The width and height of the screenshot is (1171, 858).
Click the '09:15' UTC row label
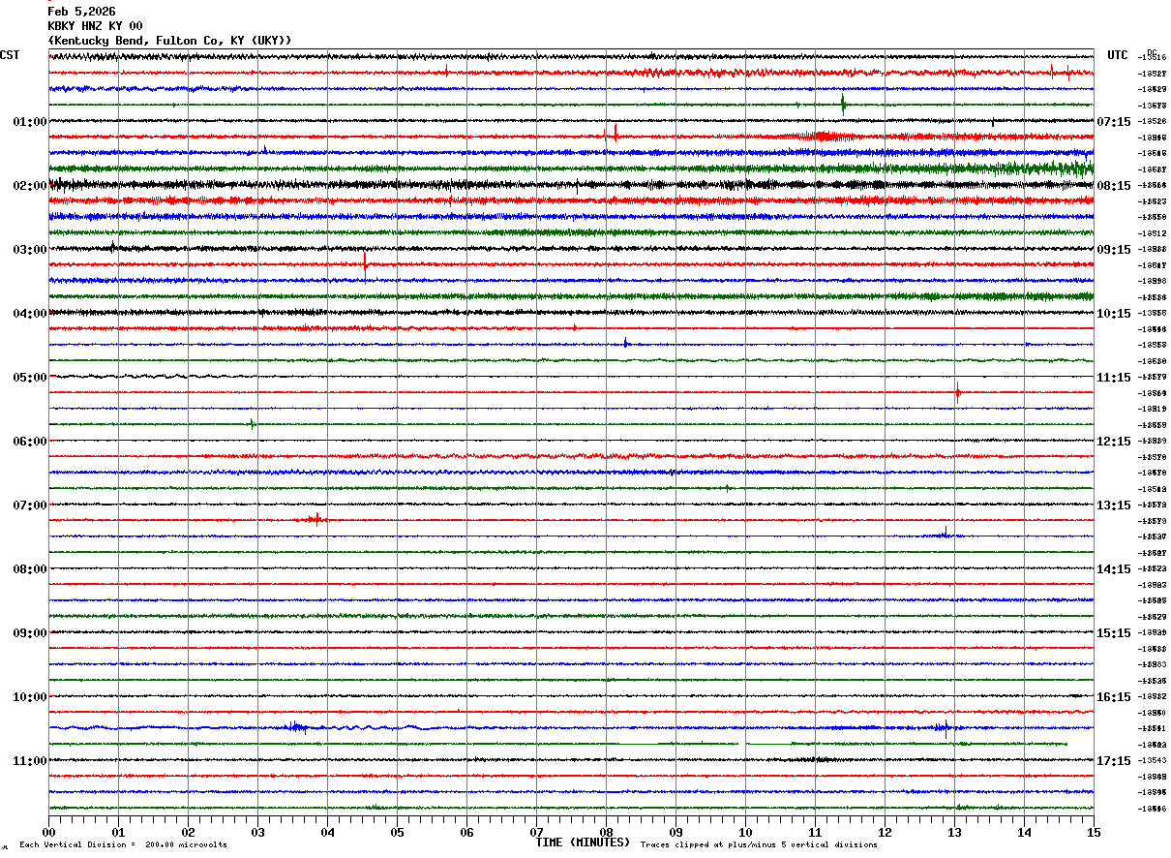pos(1114,249)
